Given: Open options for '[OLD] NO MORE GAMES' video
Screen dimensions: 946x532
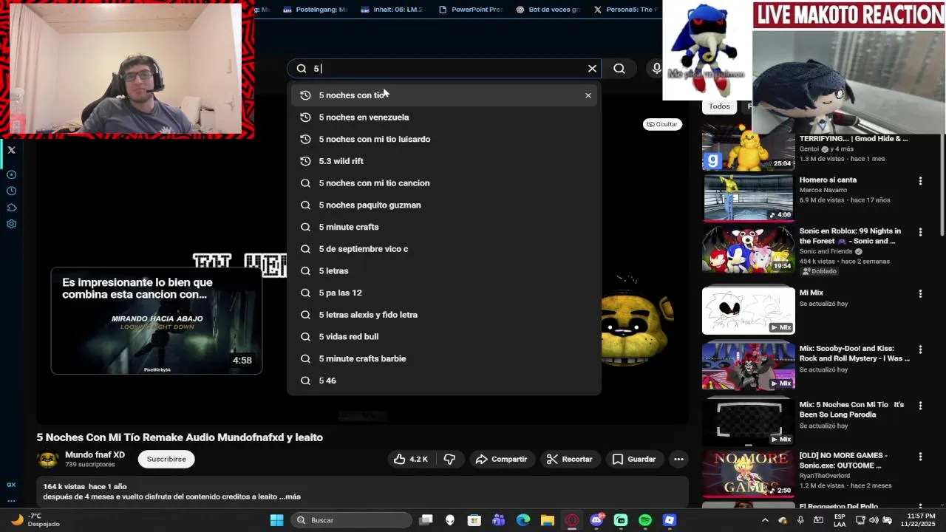Looking at the screenshot, I should (920, 457).
